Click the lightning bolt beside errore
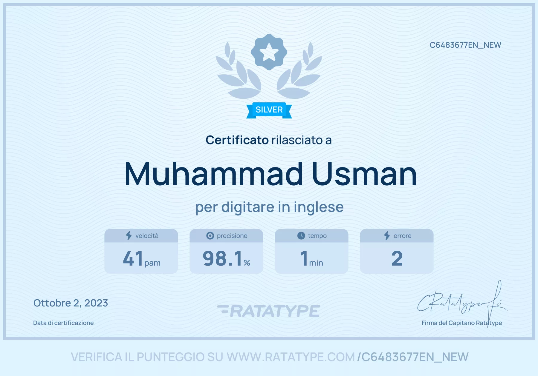The image size is (538, 376). click(387, 235)
